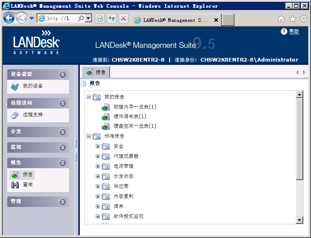Screen dimensions: 311x238
Task: Open 查询 in the sidebar
Action: point(27,185)
